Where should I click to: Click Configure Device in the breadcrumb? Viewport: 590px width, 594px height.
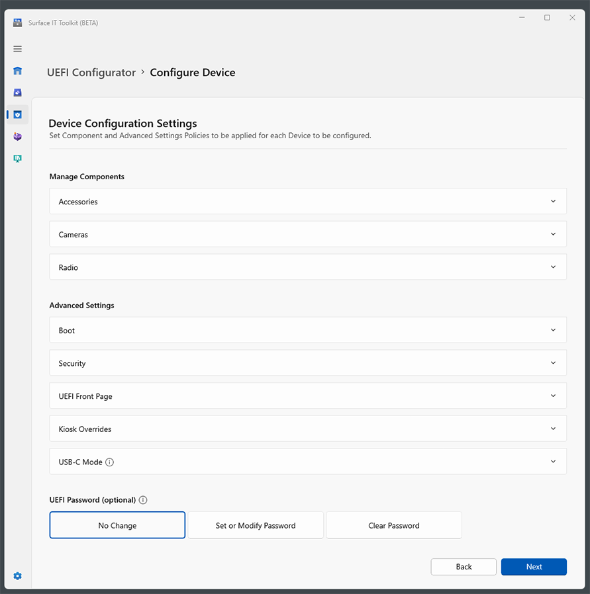coord(193,73)
